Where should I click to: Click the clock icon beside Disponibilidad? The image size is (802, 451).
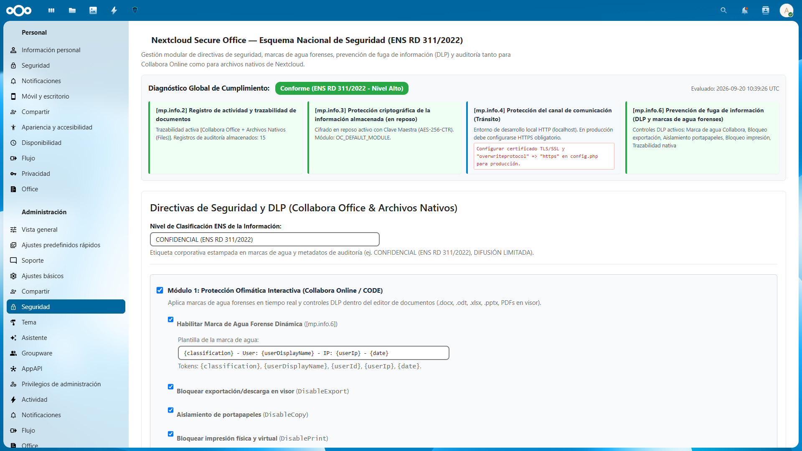[x=13, y=143]
